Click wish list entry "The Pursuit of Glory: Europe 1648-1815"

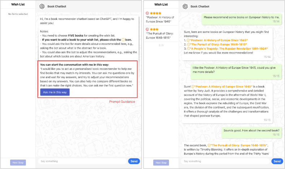click(x=160, y=36)
